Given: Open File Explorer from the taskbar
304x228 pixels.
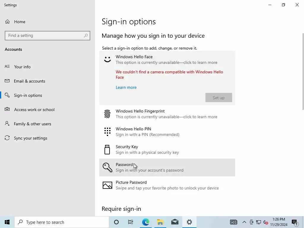Looking at the screenshot, I should tap(160, 222).
